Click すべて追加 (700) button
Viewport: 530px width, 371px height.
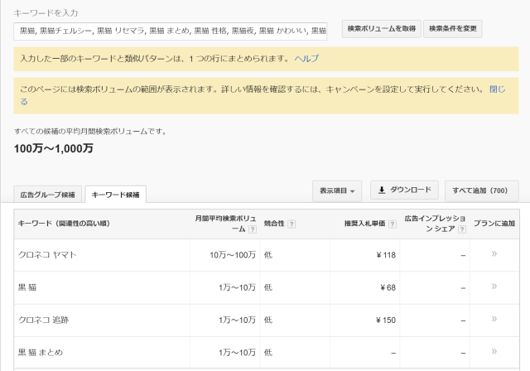point(482,191)
